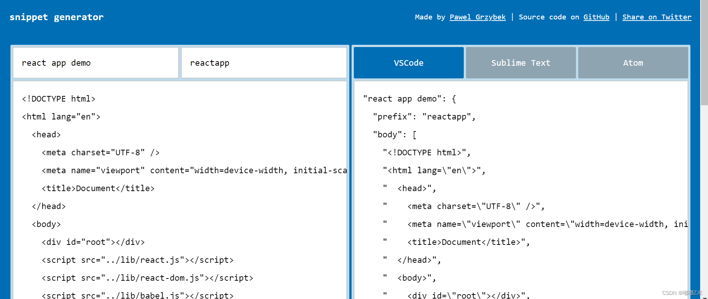The image size is (708, 299).
Task: Click the '</head>' closing tag line in editor
Action: click(x=49, y=206)
